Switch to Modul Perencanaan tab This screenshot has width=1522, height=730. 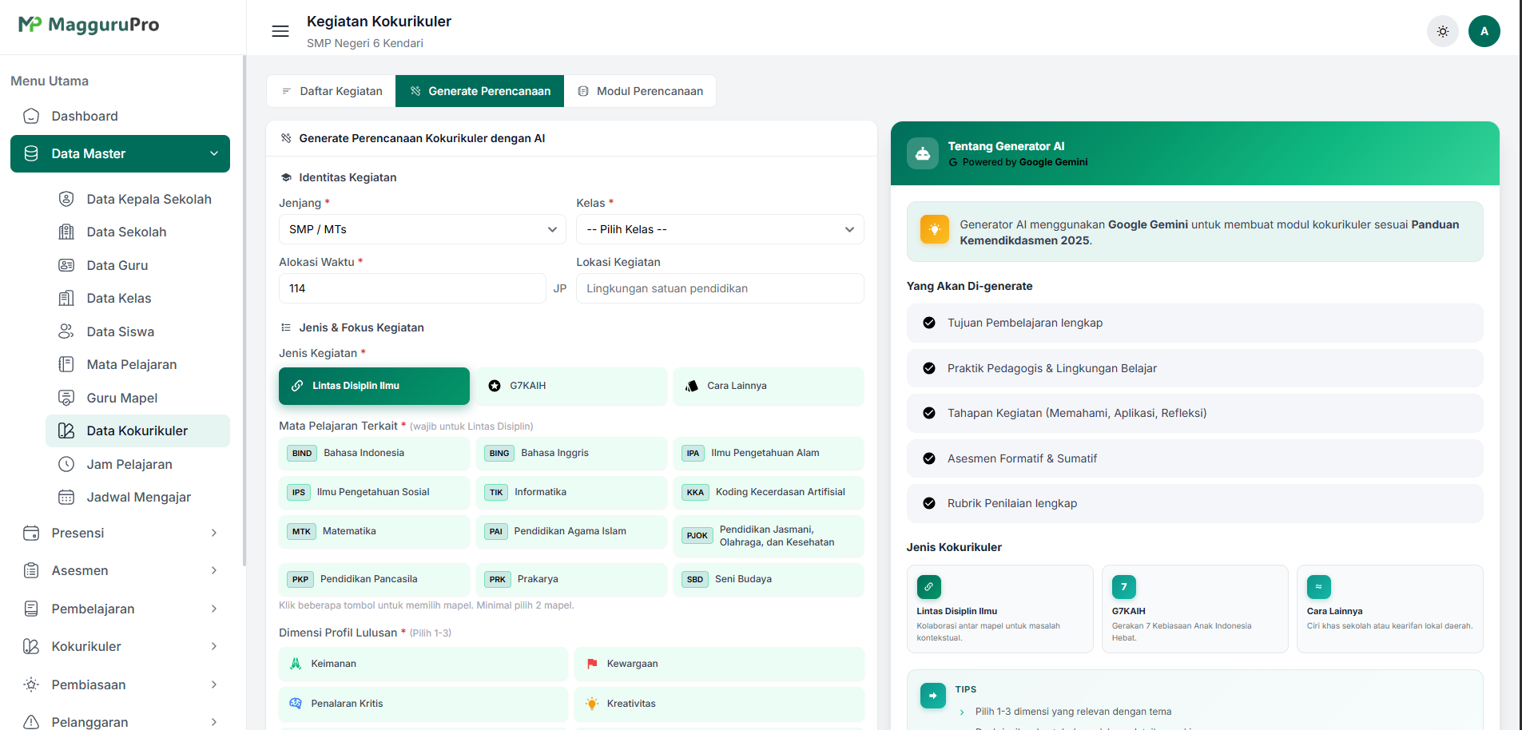(x=640, y=91)
